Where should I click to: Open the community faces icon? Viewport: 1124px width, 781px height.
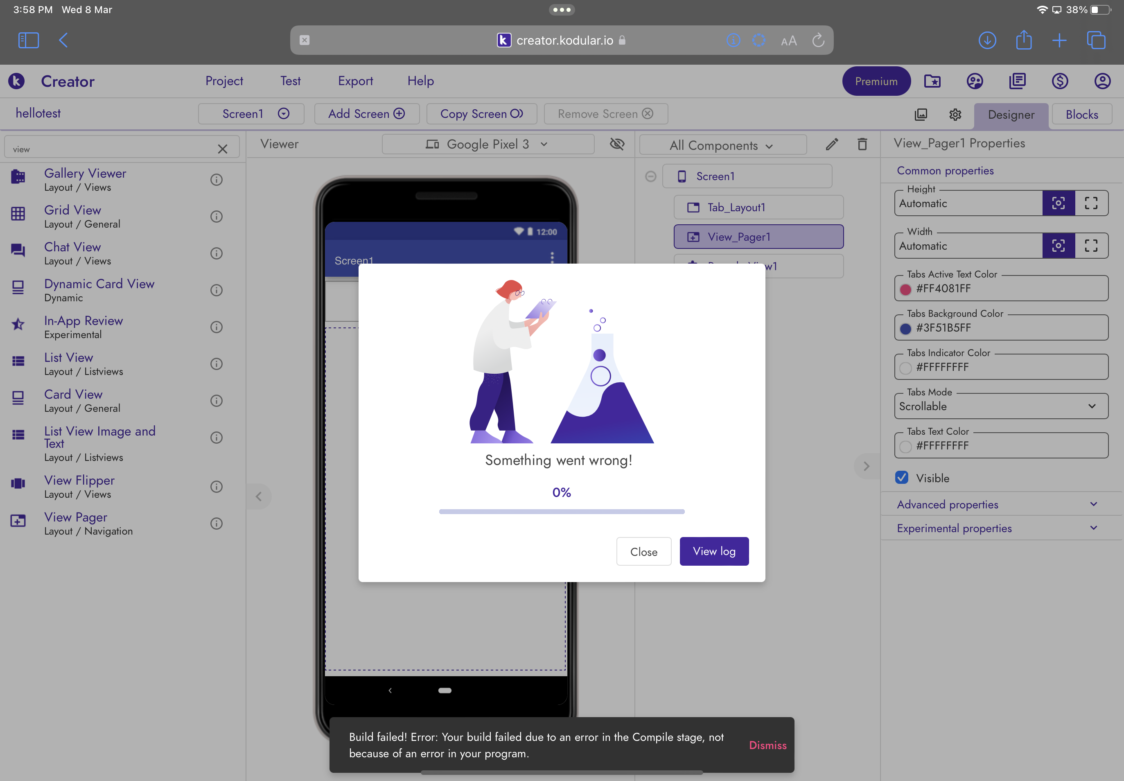[975, 81]
